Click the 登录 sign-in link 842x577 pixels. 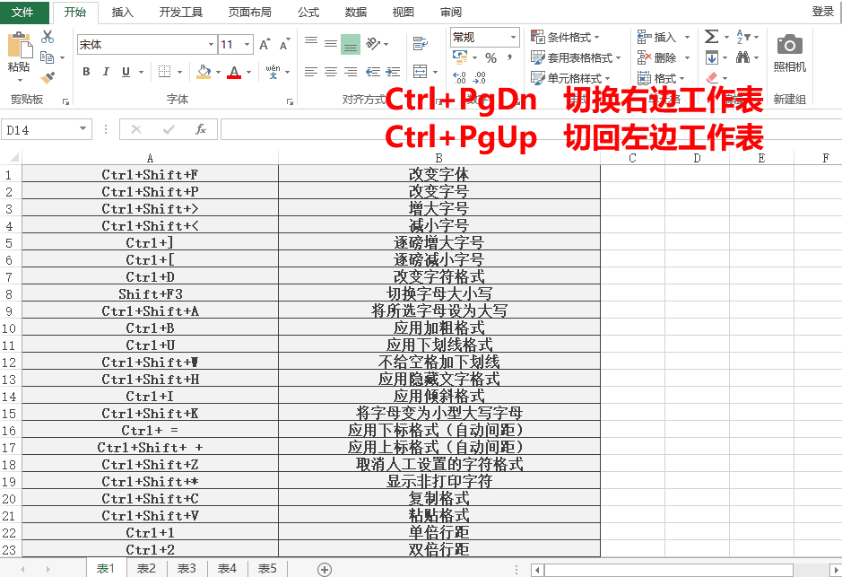point(821,13)
